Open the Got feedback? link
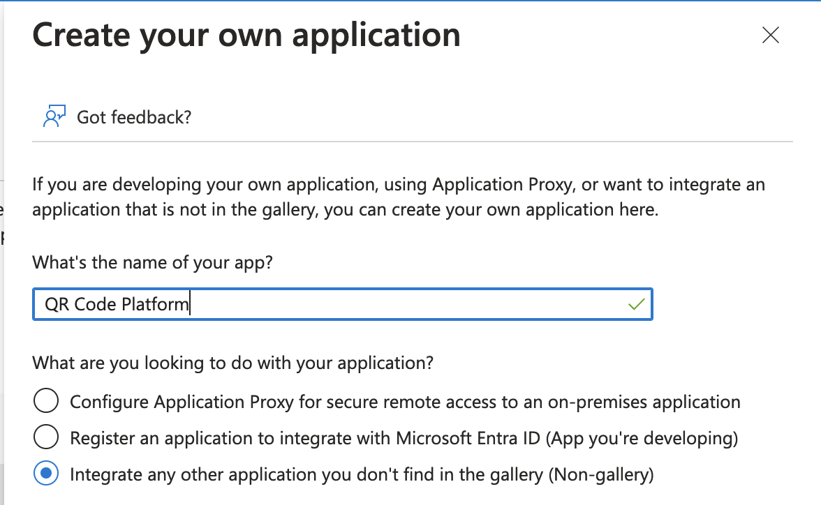821x505 pixels. point(134,117)
